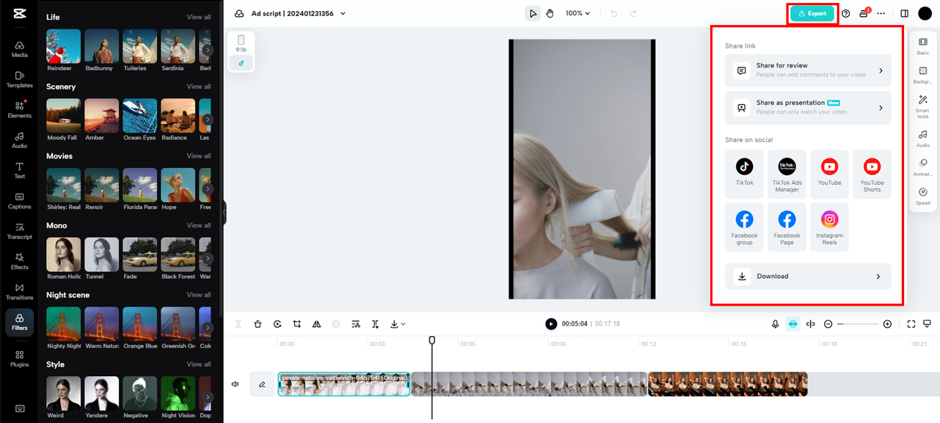Click the Export button
The height and width of the screenshot is (423, 940).
tap(812, 13)
